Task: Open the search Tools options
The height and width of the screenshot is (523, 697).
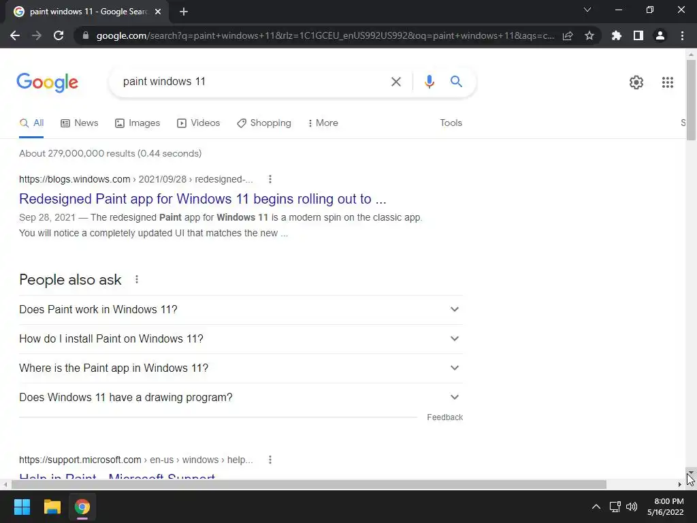Action: pyautogui.click(x=451, y=123)
